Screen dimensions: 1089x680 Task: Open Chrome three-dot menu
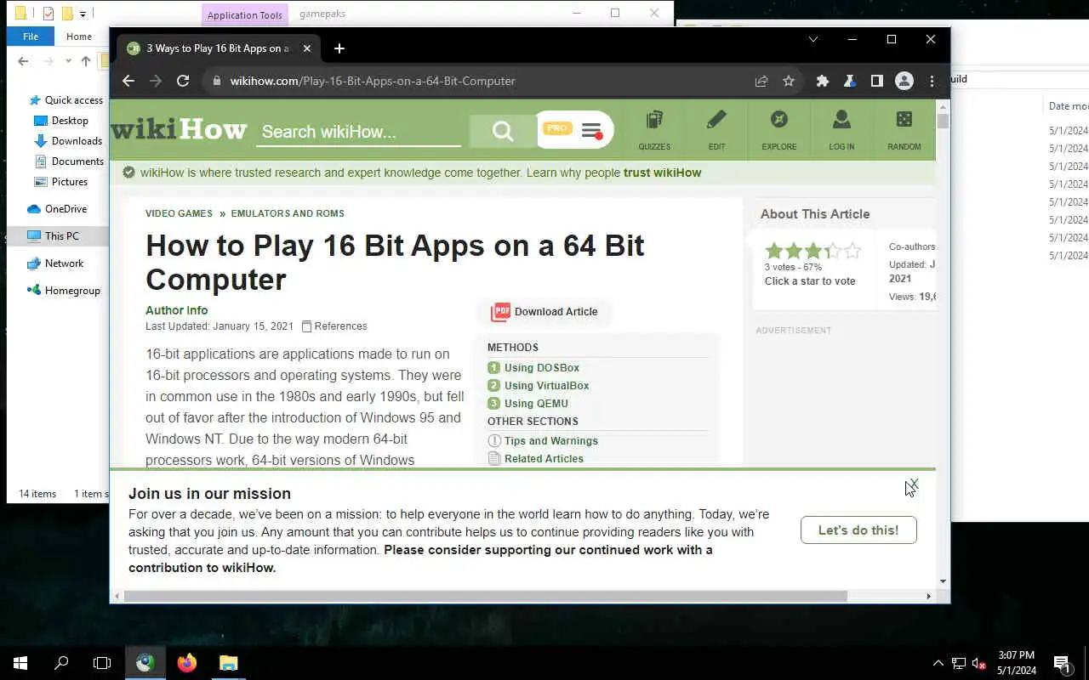point(932,81)
